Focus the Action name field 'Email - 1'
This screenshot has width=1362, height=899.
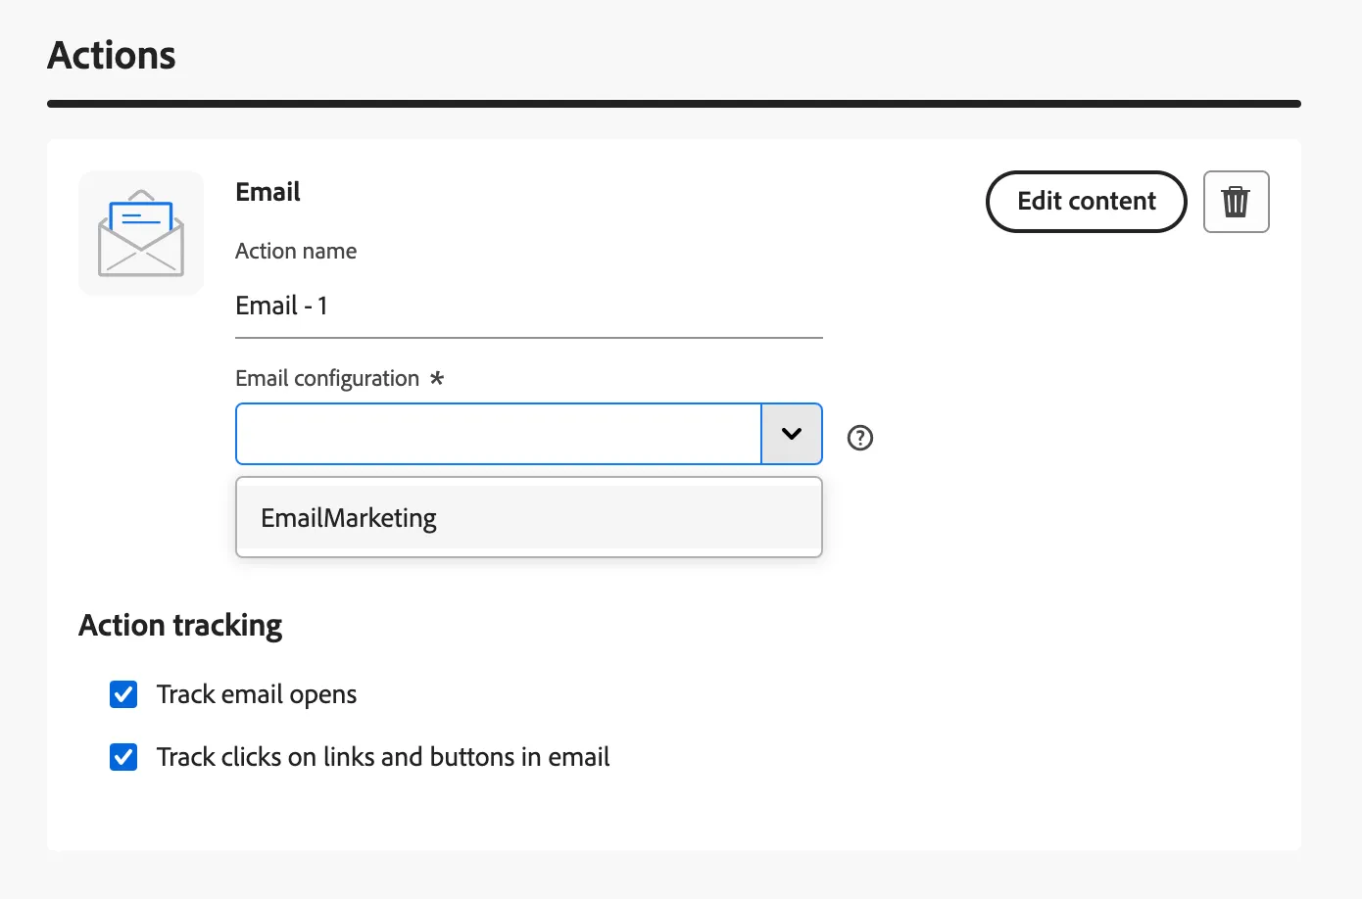point(529,307)
